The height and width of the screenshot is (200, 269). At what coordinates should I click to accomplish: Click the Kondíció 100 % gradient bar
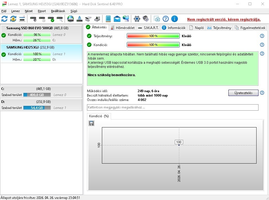click(153, 45)
